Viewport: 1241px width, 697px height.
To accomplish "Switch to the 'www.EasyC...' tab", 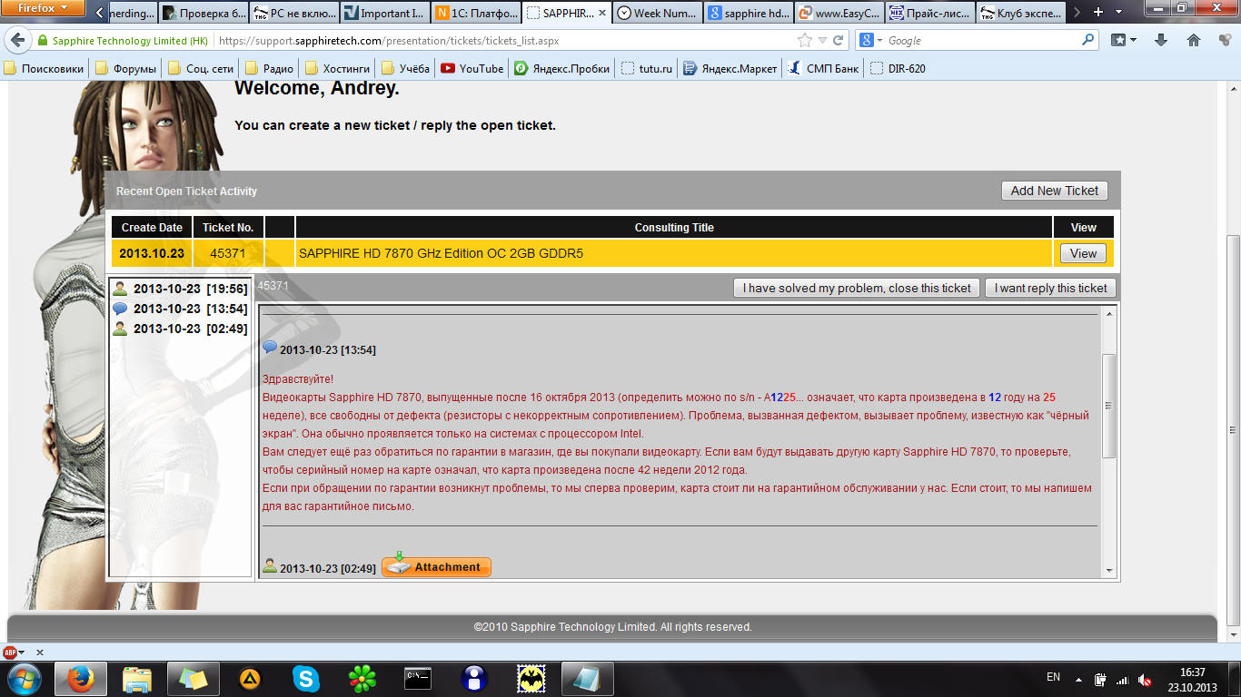I will 839,14.
